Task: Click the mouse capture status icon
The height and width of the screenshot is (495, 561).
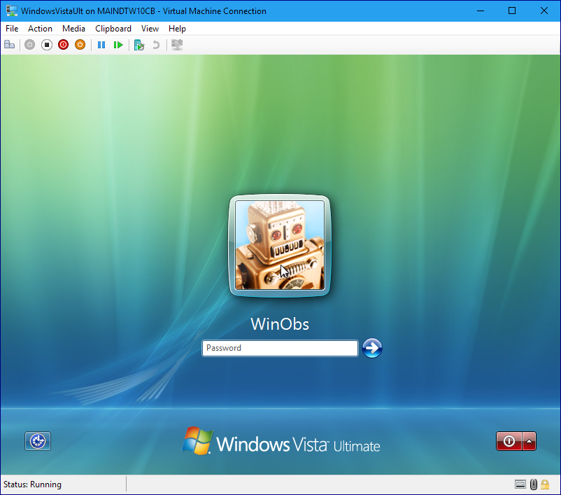Action: coord(533,484)
